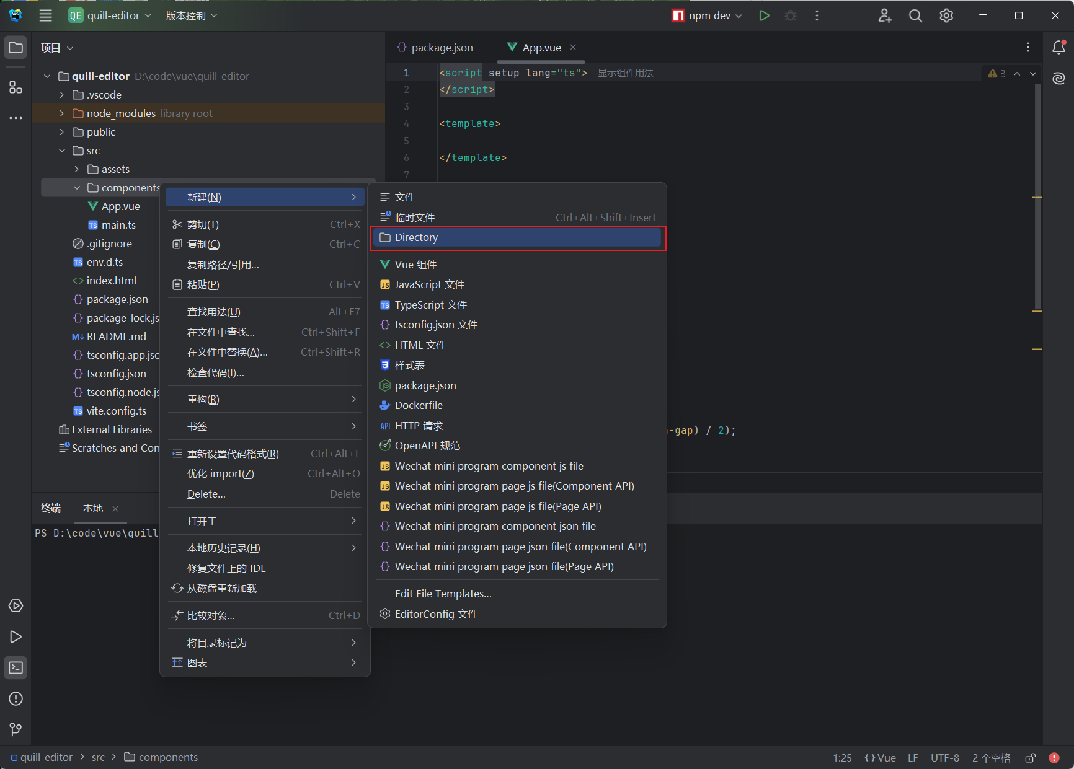
Task: Open the Services tool window icon
Action: (16, 605)
